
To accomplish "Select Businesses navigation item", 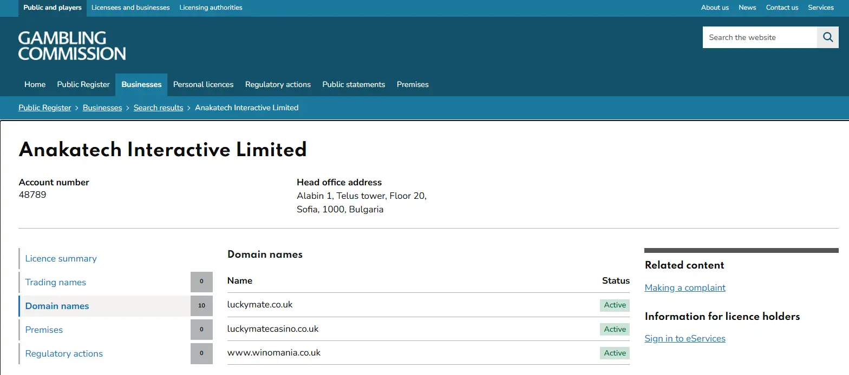I will (x=141, y=84).
